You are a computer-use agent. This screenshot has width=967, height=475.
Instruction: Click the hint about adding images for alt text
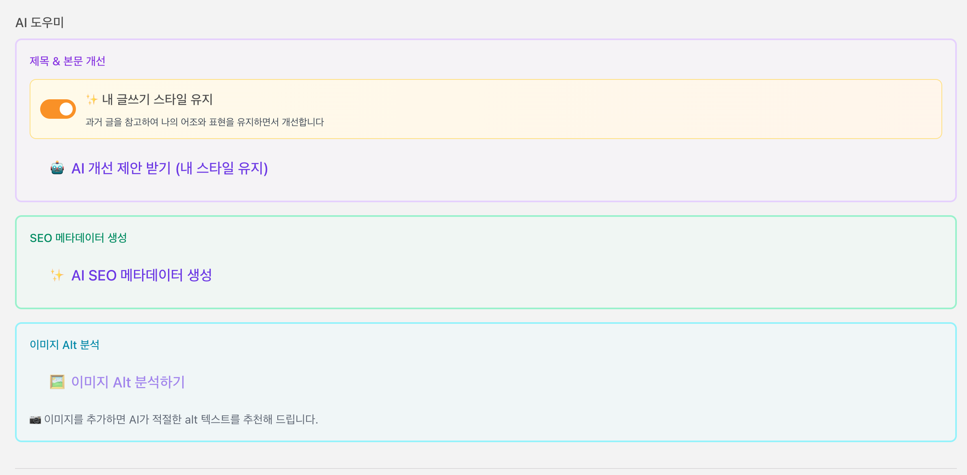point(181,419)
